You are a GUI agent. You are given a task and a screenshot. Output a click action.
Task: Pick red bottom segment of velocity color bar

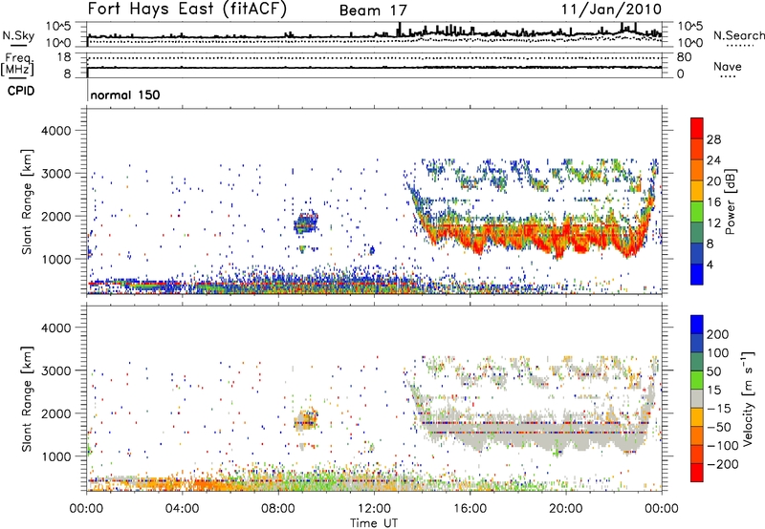tap(697, 473)
